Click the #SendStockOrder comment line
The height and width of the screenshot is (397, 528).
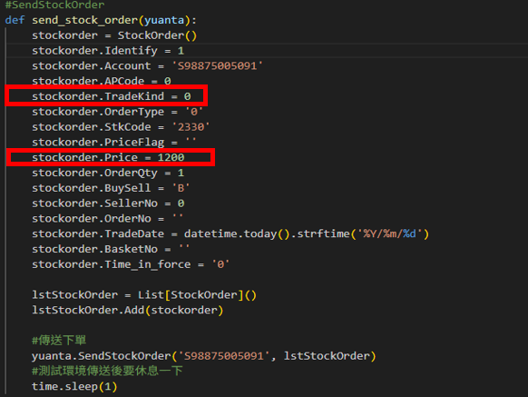(55, 5)
